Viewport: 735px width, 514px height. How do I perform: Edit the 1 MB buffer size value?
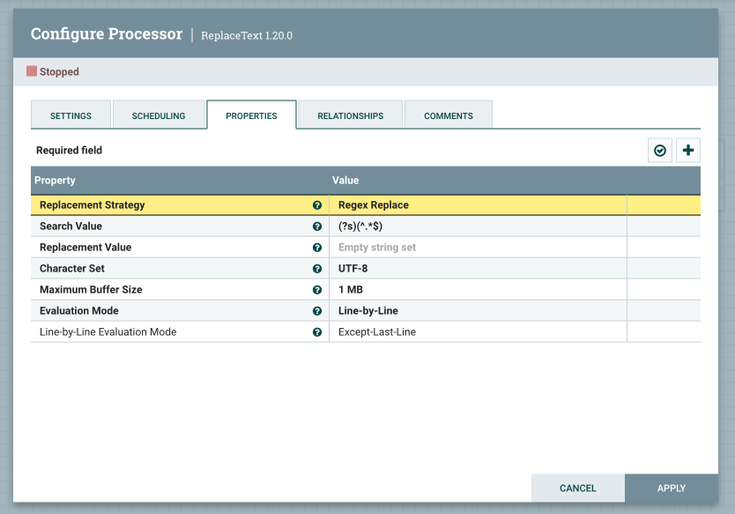point(478,289)
